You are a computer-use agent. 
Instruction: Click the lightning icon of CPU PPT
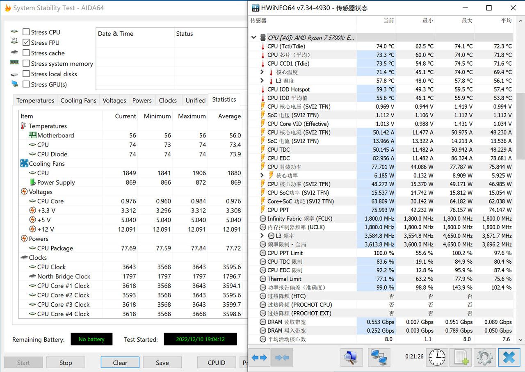pyautogui.click(x=263, y=210)
